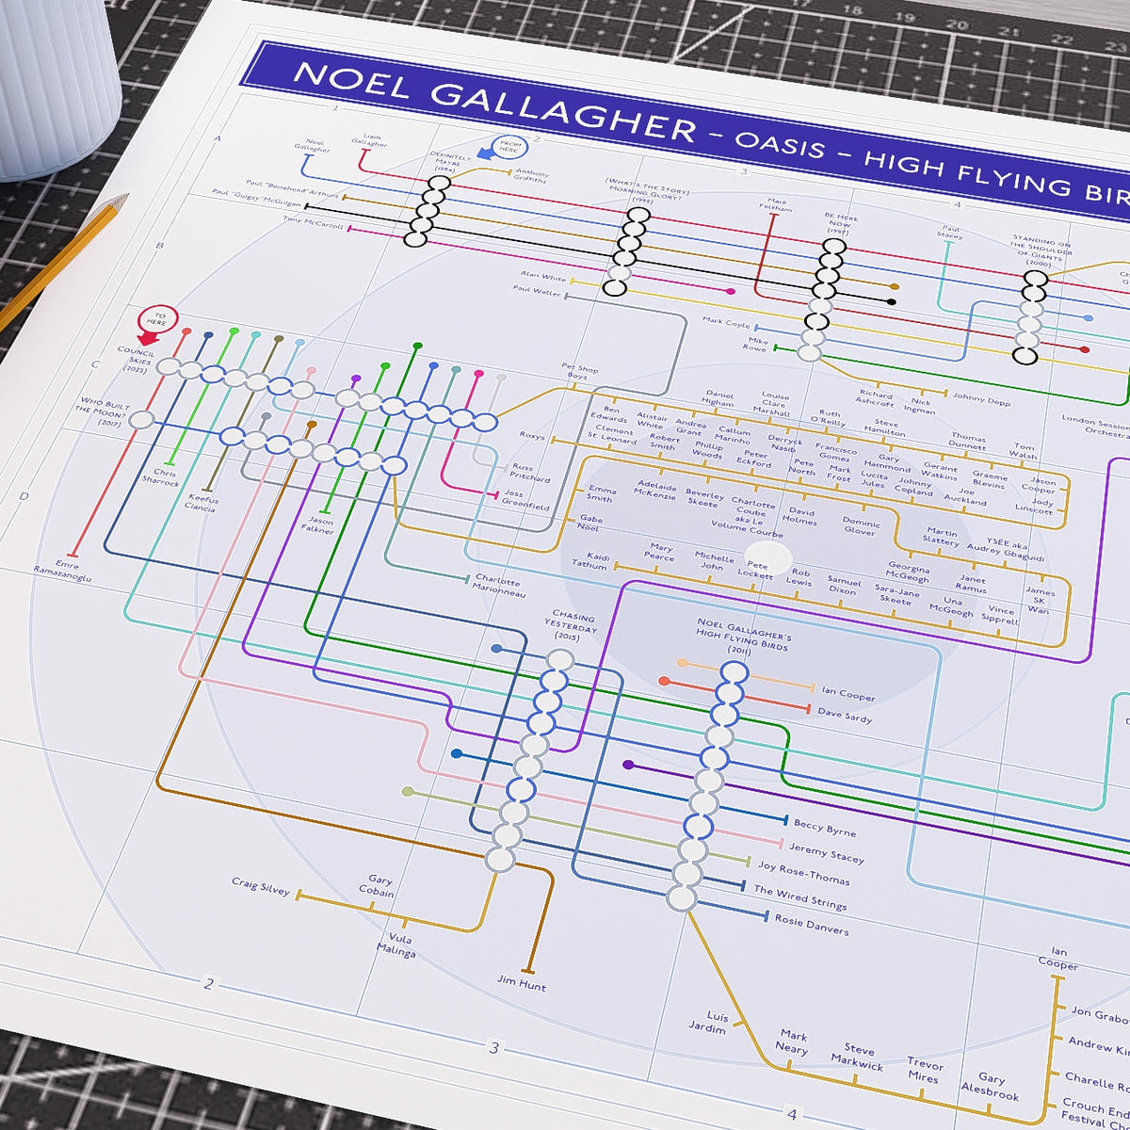Screen dimensions: 1130x1130
Task: Select the name 'Beccy Byrne'
Action: [x=824, y=828]
